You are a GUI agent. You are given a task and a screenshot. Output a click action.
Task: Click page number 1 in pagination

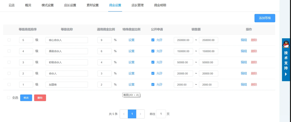tap(132, 114)
